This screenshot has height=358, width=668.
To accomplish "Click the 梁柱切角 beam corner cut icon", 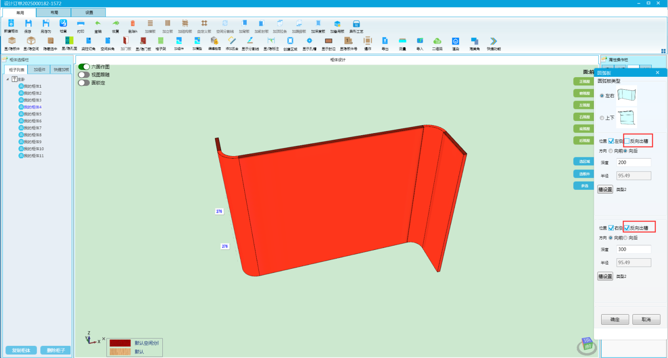I will [x=89, y=40].
